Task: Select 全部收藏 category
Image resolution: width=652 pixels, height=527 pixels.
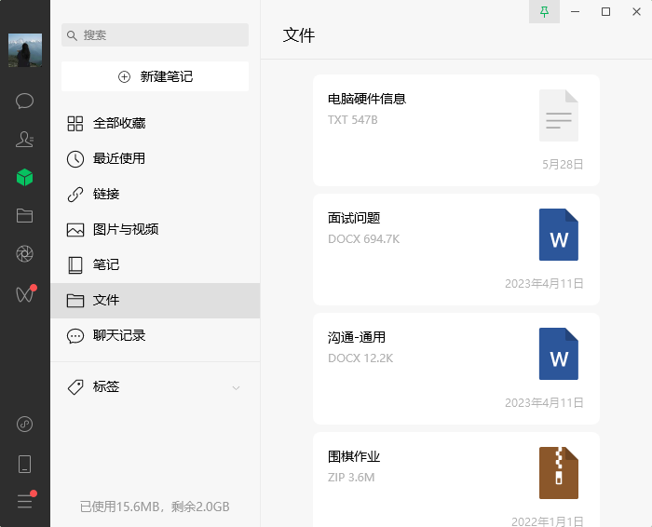Action: (x=156, y=124)
